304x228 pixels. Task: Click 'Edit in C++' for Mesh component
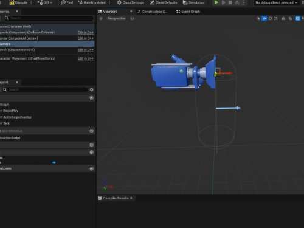coord(86,50)
